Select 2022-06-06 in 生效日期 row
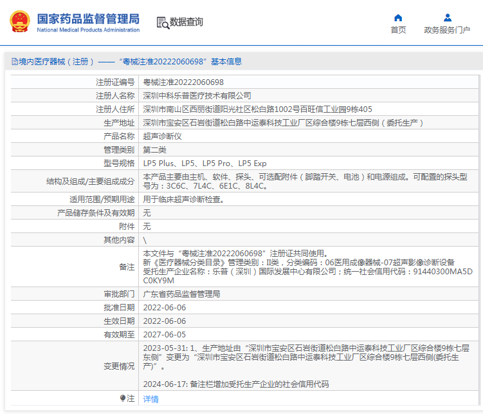The width and height of the screenshot is (483, 414). coord(165,321)
